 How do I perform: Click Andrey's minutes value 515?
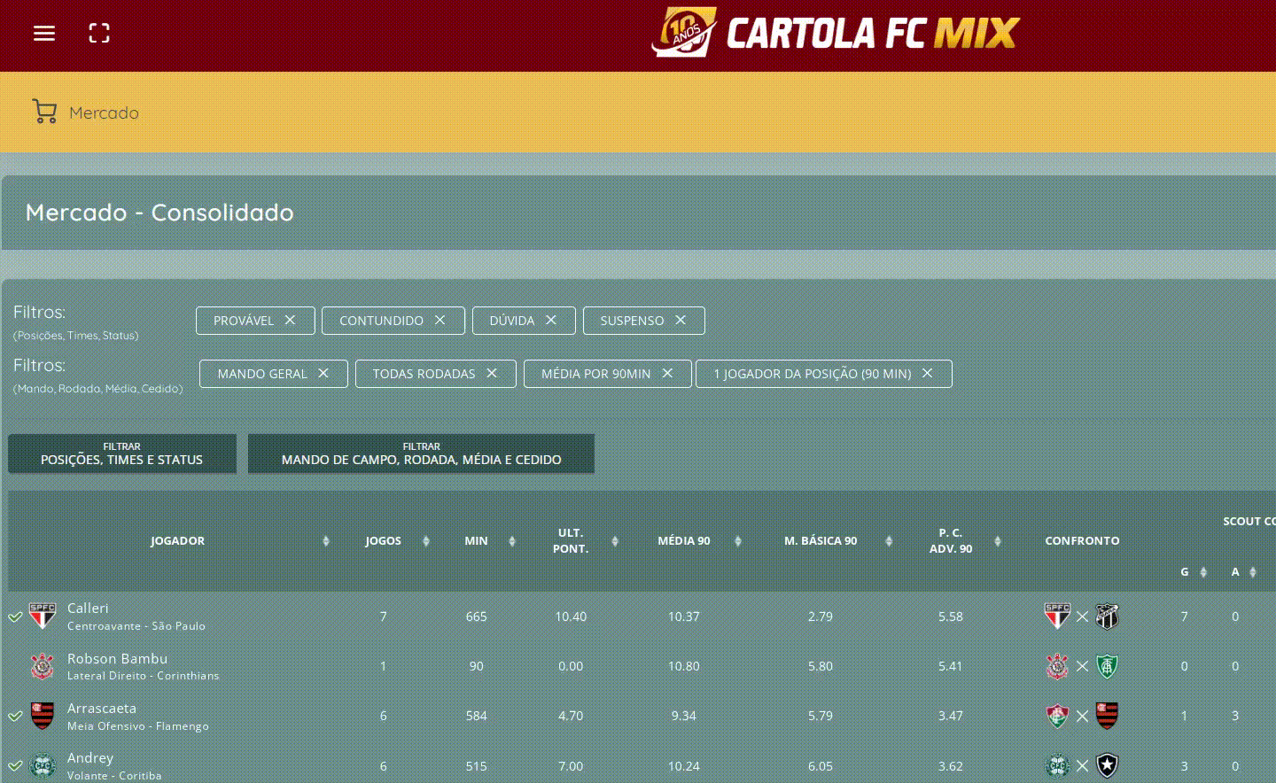coord(476,766)
